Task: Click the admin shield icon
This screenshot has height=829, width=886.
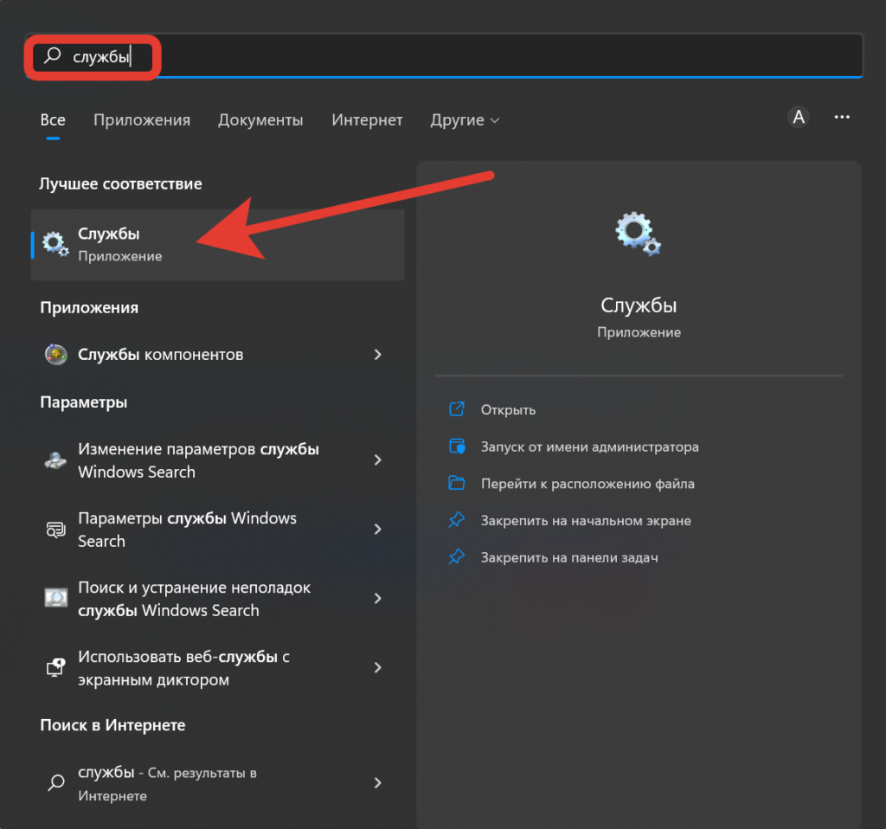Action: tap(457, 446)
